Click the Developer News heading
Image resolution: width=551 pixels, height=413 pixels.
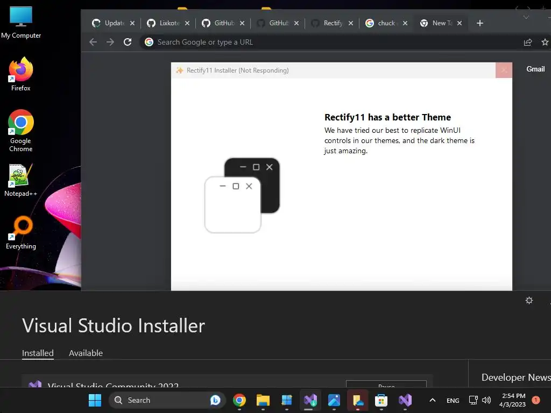(x=516, y=377)
